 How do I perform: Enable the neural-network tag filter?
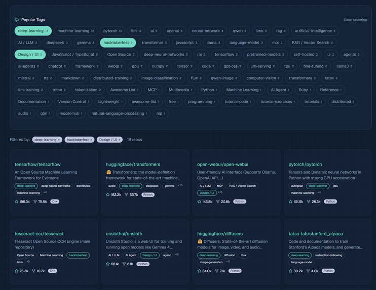(x=207, y=31)
